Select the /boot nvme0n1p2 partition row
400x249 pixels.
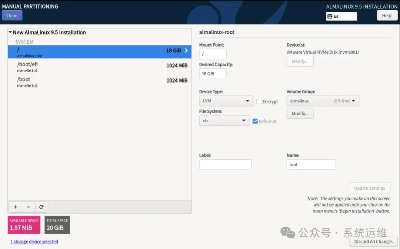point(100,82)
